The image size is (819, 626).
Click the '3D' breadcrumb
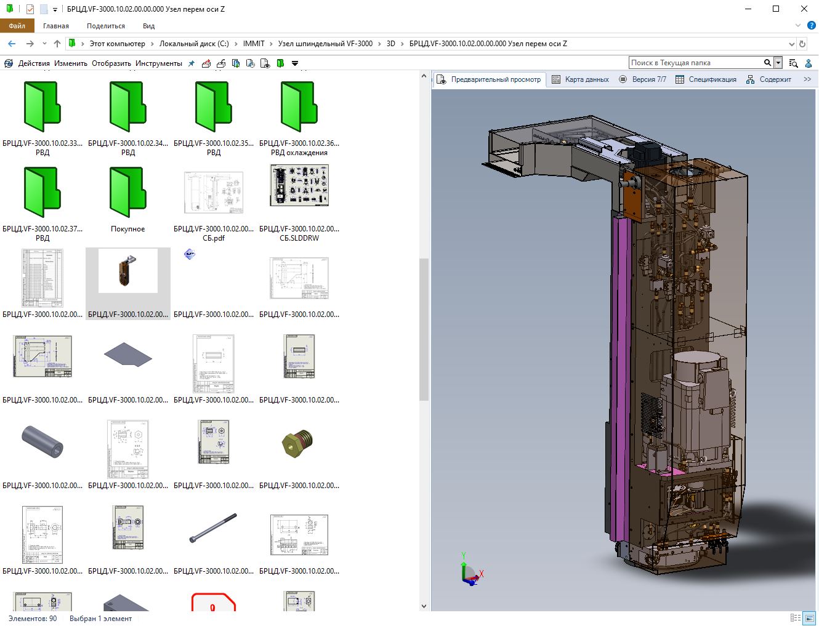point(391,44)
